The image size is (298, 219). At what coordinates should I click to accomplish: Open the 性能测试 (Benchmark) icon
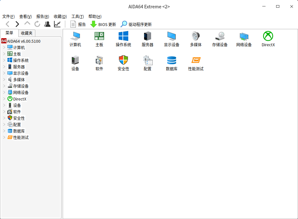[195, 63]
